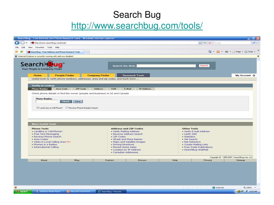Click the Stop loading X icon
Screen dimensions: 274x205
[210, 43]
